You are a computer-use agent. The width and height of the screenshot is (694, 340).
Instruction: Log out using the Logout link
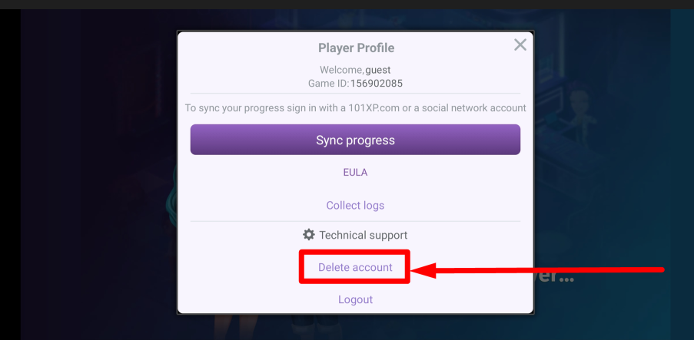tap(355, 299)
